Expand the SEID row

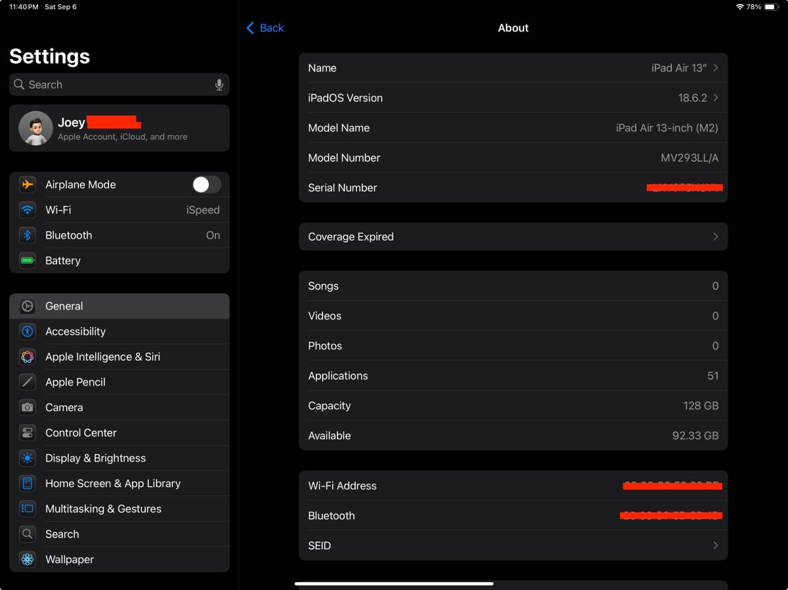(x=512, y=545)
